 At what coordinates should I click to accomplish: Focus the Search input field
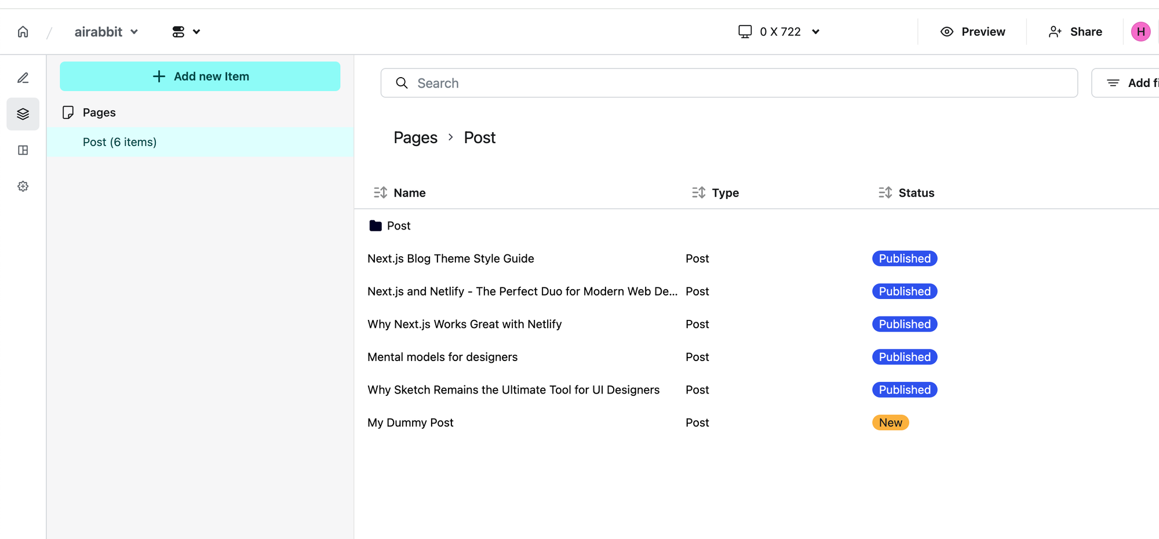[x=729, y=83]
